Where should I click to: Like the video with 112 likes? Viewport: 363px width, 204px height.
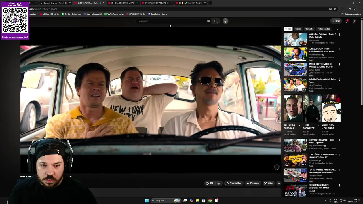(209, 183)
